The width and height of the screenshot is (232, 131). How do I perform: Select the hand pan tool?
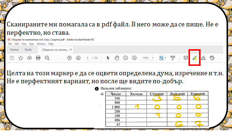click(117, 58)
